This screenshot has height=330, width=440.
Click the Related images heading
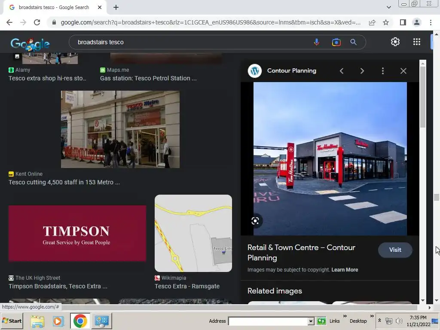click(x=275, y=291)
